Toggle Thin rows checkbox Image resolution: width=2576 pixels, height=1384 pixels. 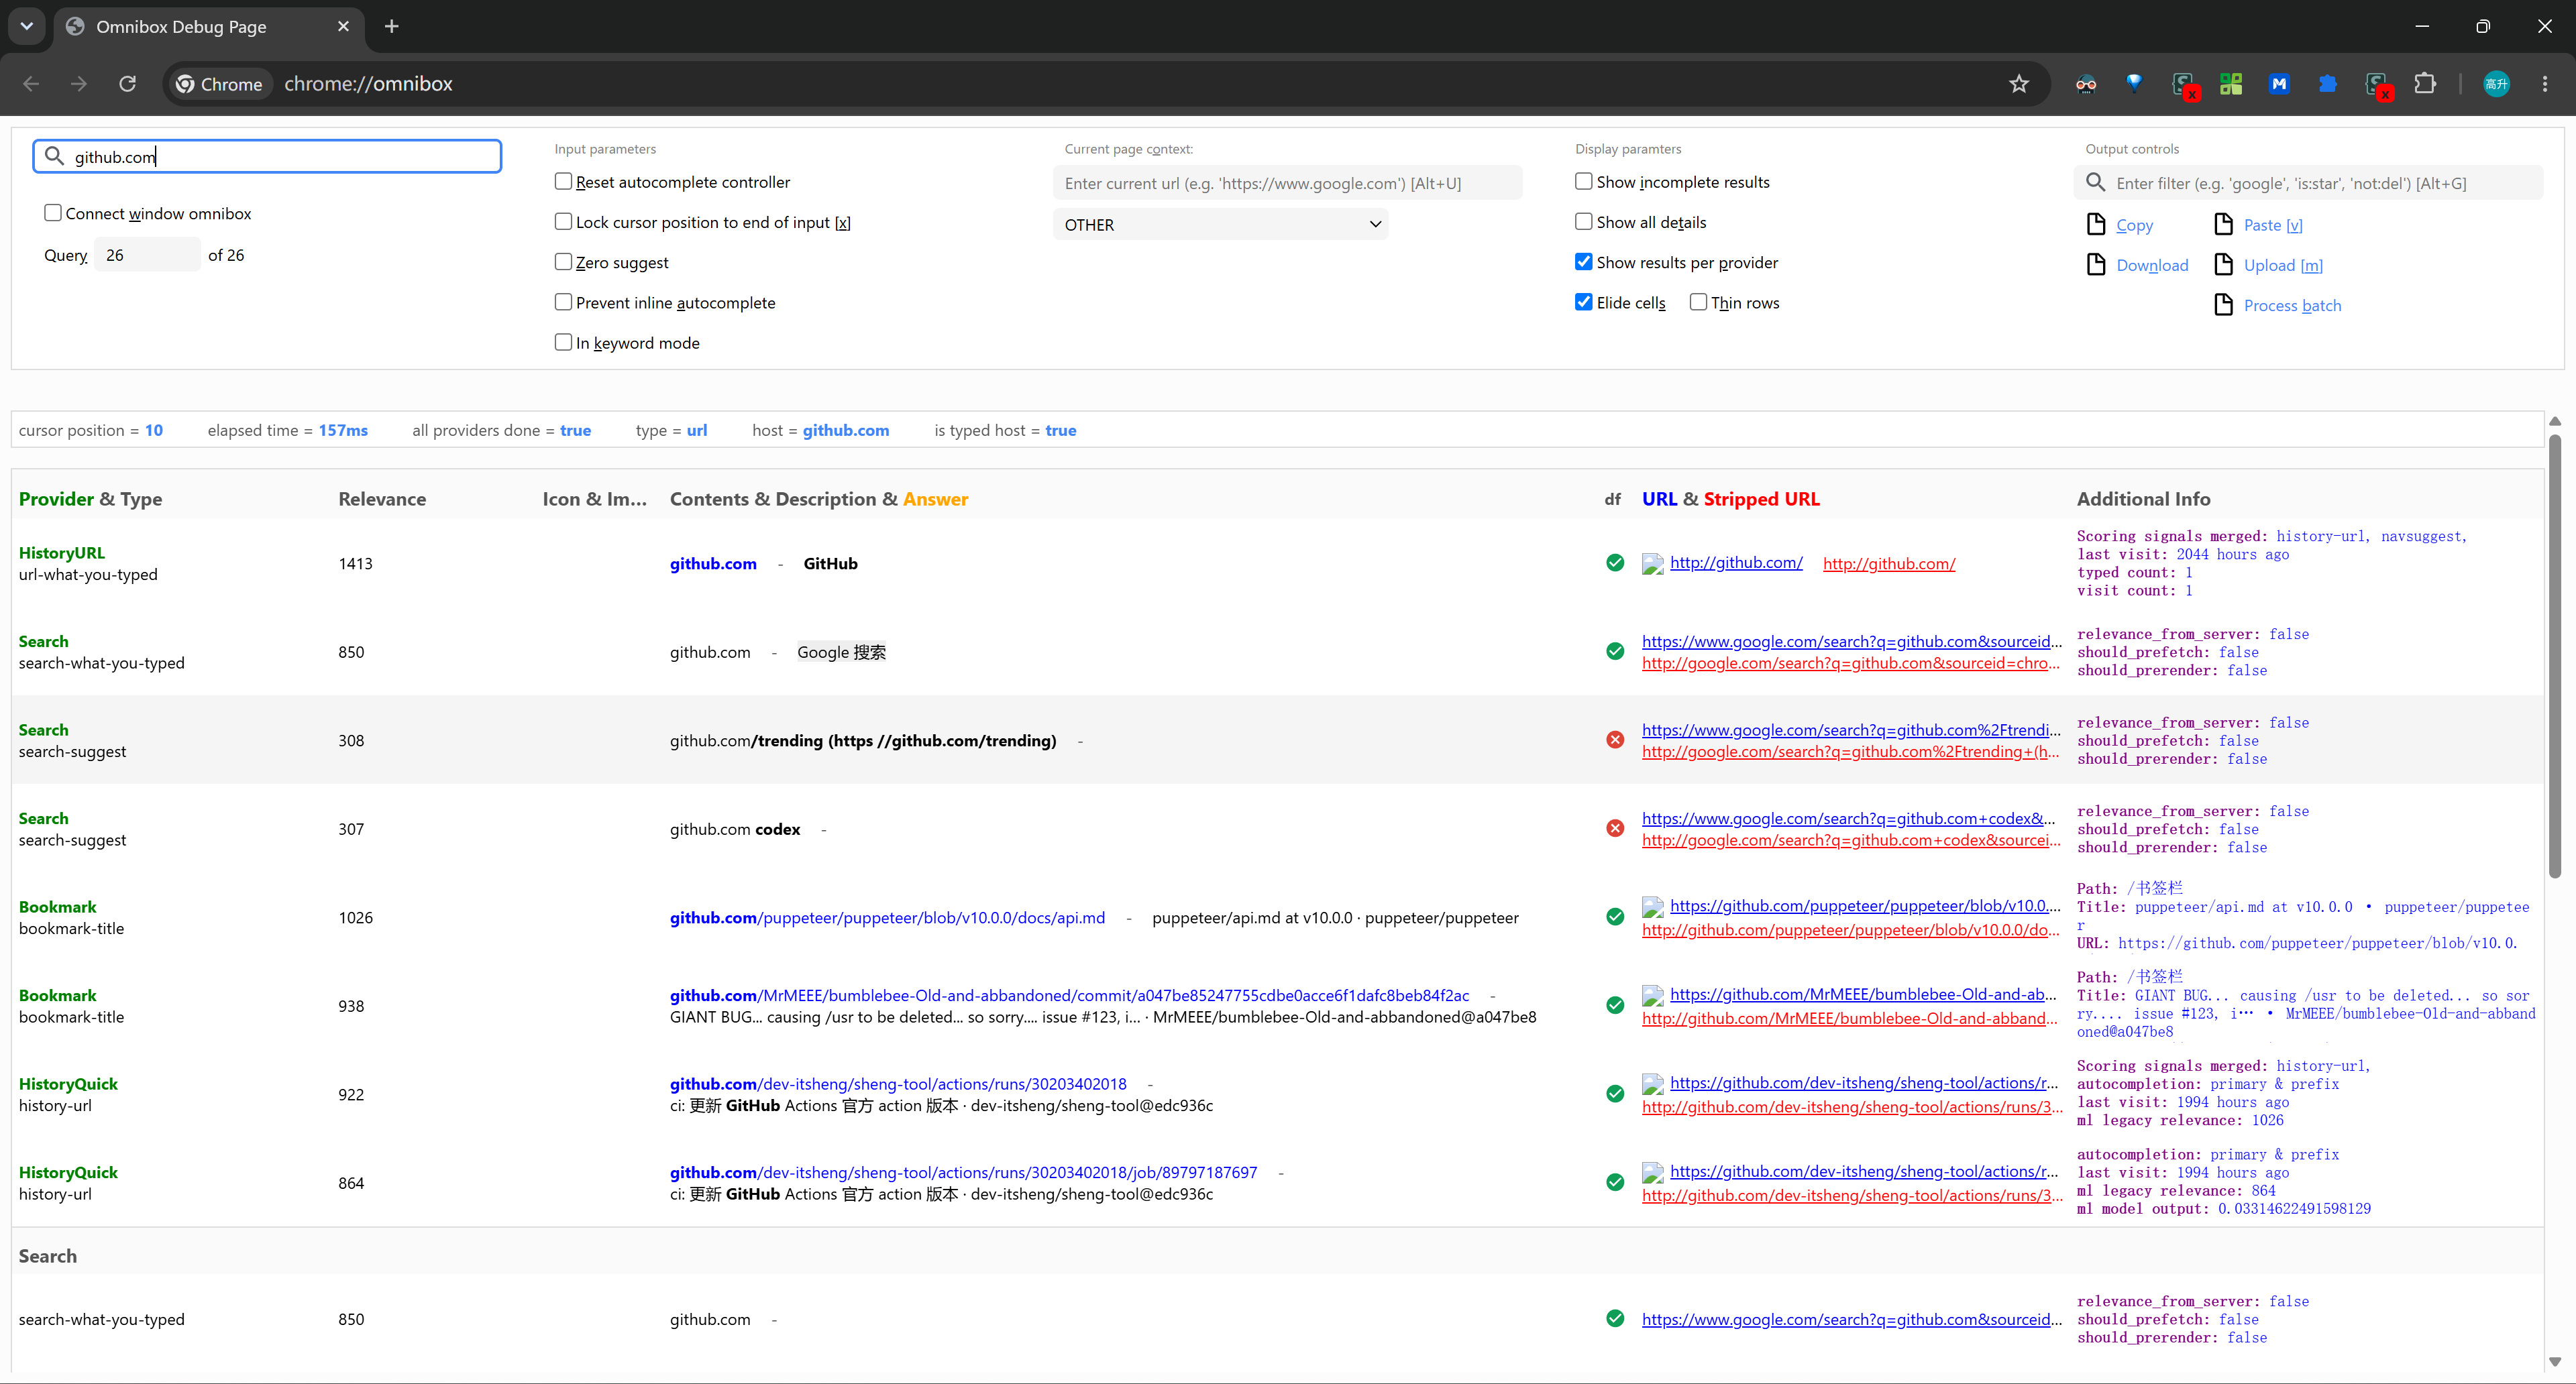coord(1698,302)
